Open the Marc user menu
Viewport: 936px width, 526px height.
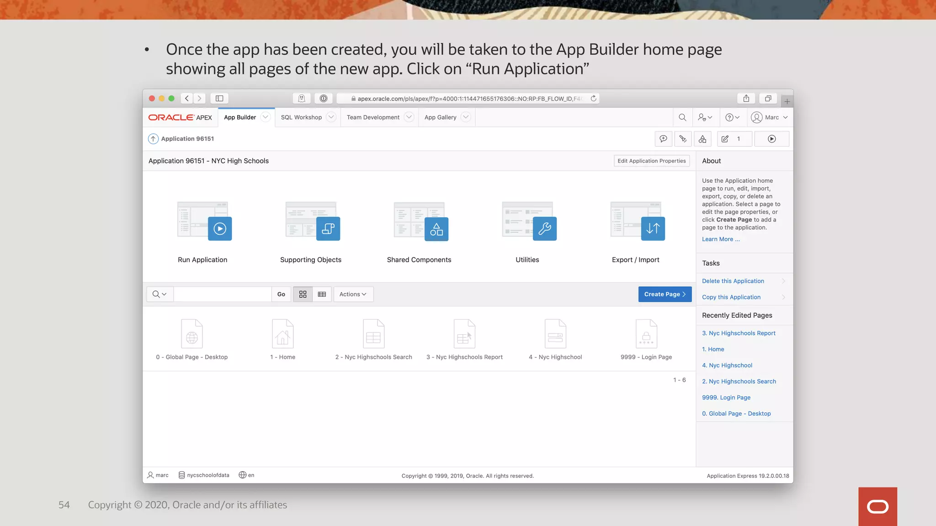click(x=770, y=117)
